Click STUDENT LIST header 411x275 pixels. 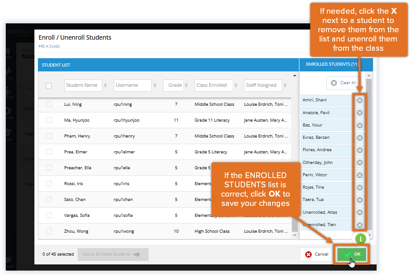[x=56, y=65]
